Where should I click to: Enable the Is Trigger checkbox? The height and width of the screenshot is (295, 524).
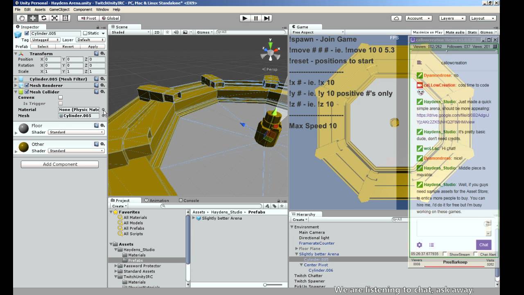[x=61, y=104]
